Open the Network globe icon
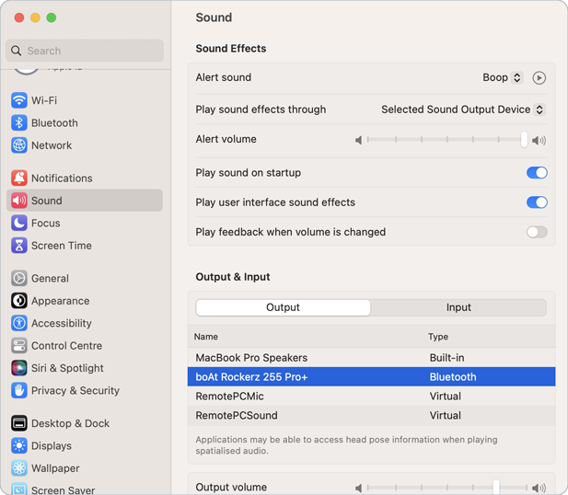 19,145
